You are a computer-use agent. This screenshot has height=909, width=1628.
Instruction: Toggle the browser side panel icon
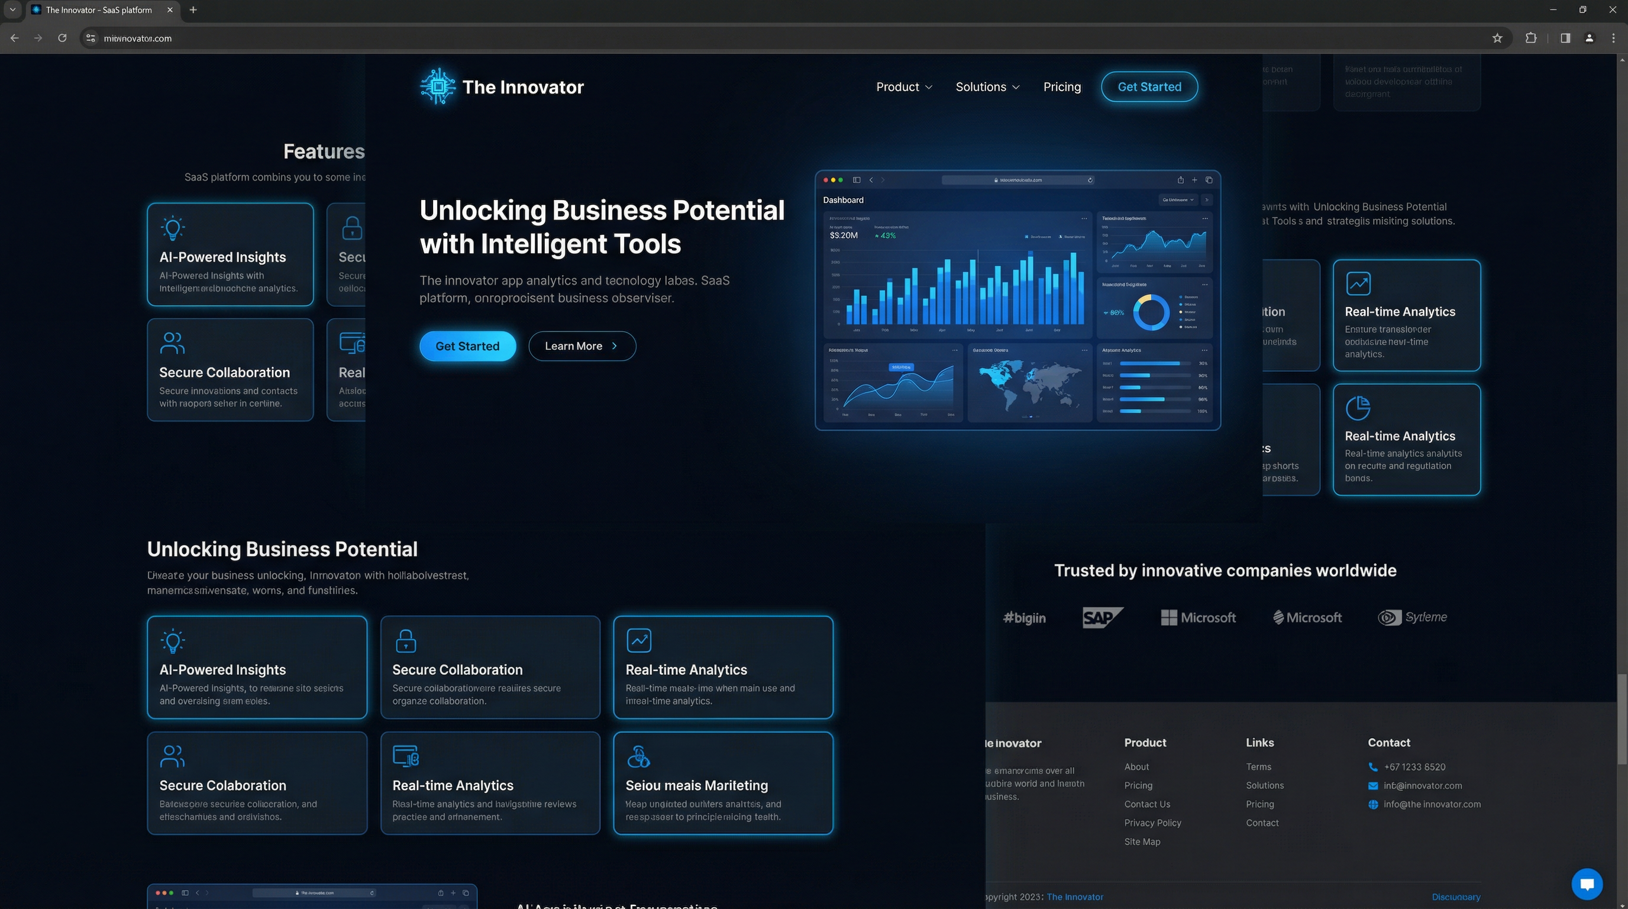[x=1565, y=38]
